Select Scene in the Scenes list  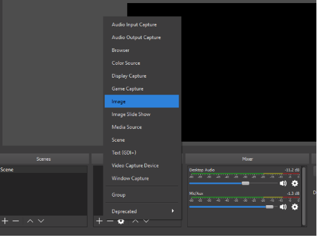coord(43,170)
